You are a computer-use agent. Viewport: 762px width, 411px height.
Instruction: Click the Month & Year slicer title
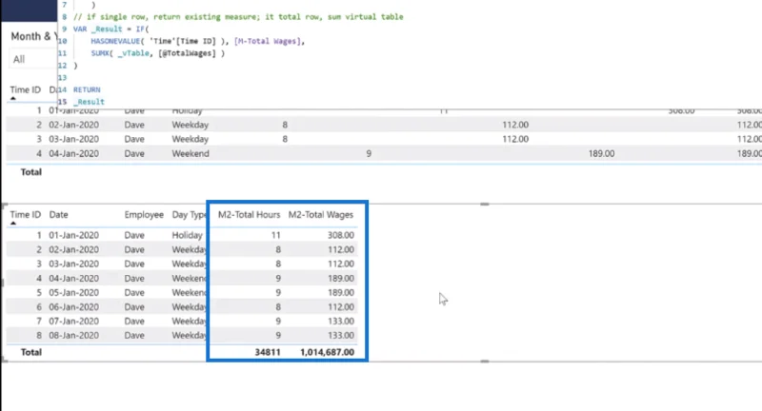pyautogui.click(x=33, y=36)
